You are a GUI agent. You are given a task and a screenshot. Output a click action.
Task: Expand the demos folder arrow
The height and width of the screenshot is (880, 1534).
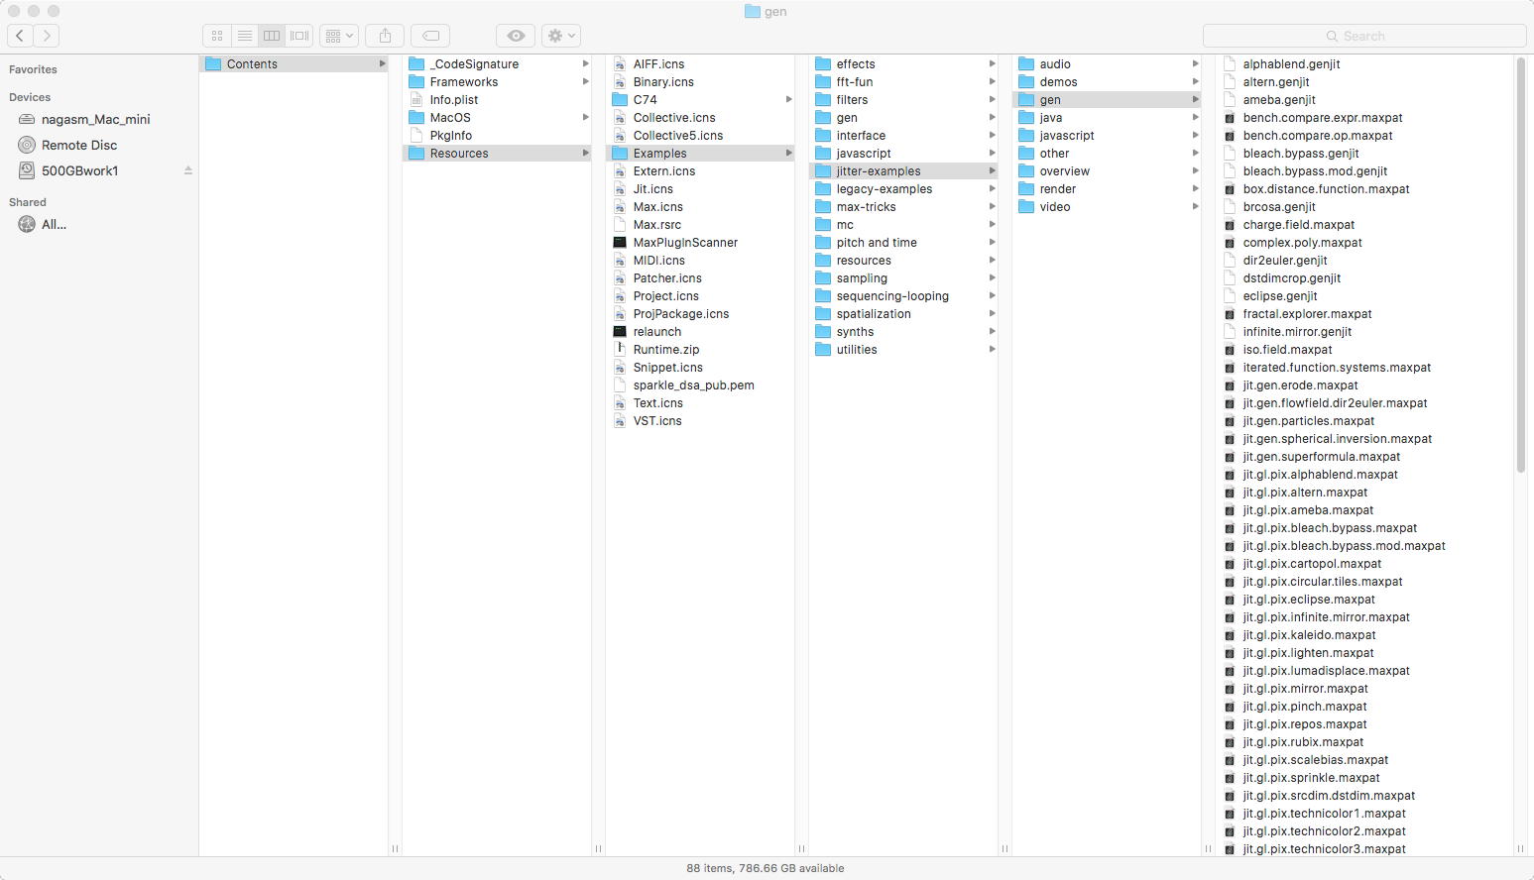click(x=1195, y=81)
